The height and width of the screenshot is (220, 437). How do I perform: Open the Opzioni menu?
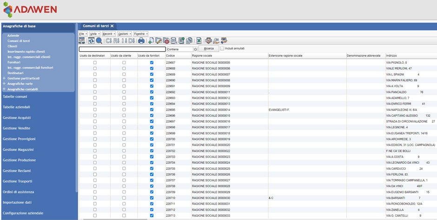click(x=124, y=34)
